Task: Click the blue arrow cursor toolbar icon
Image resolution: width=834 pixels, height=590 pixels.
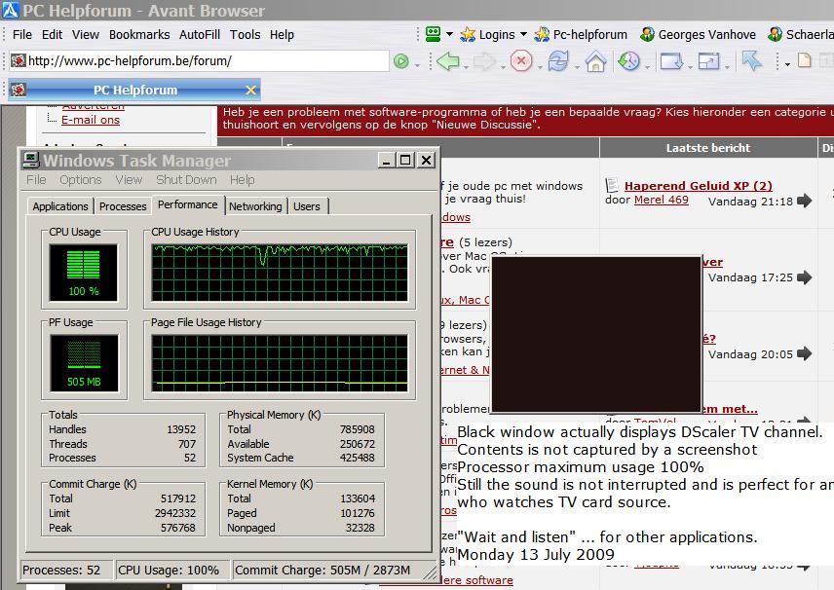Action: coord(751,61)
